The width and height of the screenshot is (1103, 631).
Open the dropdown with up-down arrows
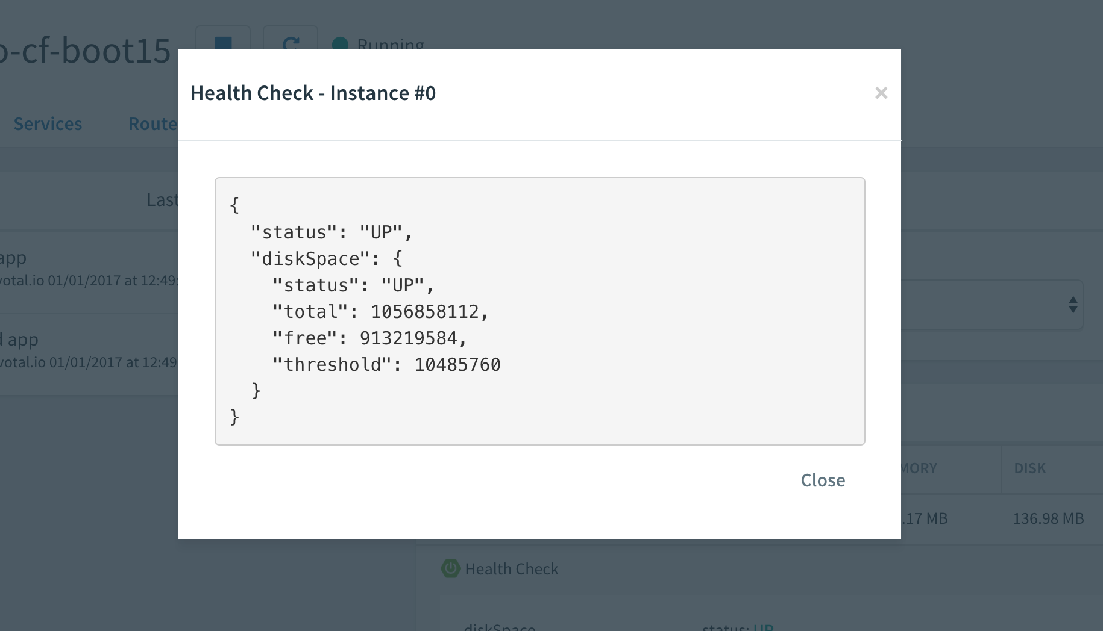pos(1073,305)
